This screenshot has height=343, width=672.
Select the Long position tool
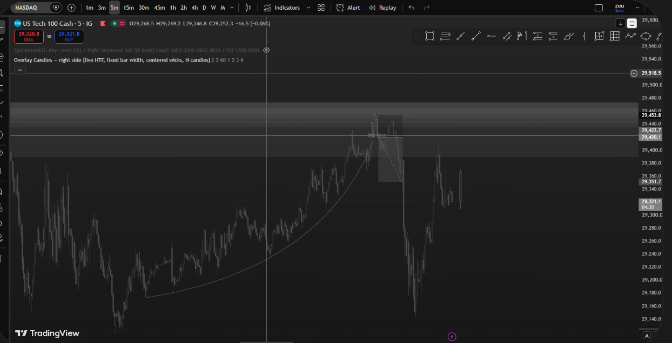tap(537, 36)
